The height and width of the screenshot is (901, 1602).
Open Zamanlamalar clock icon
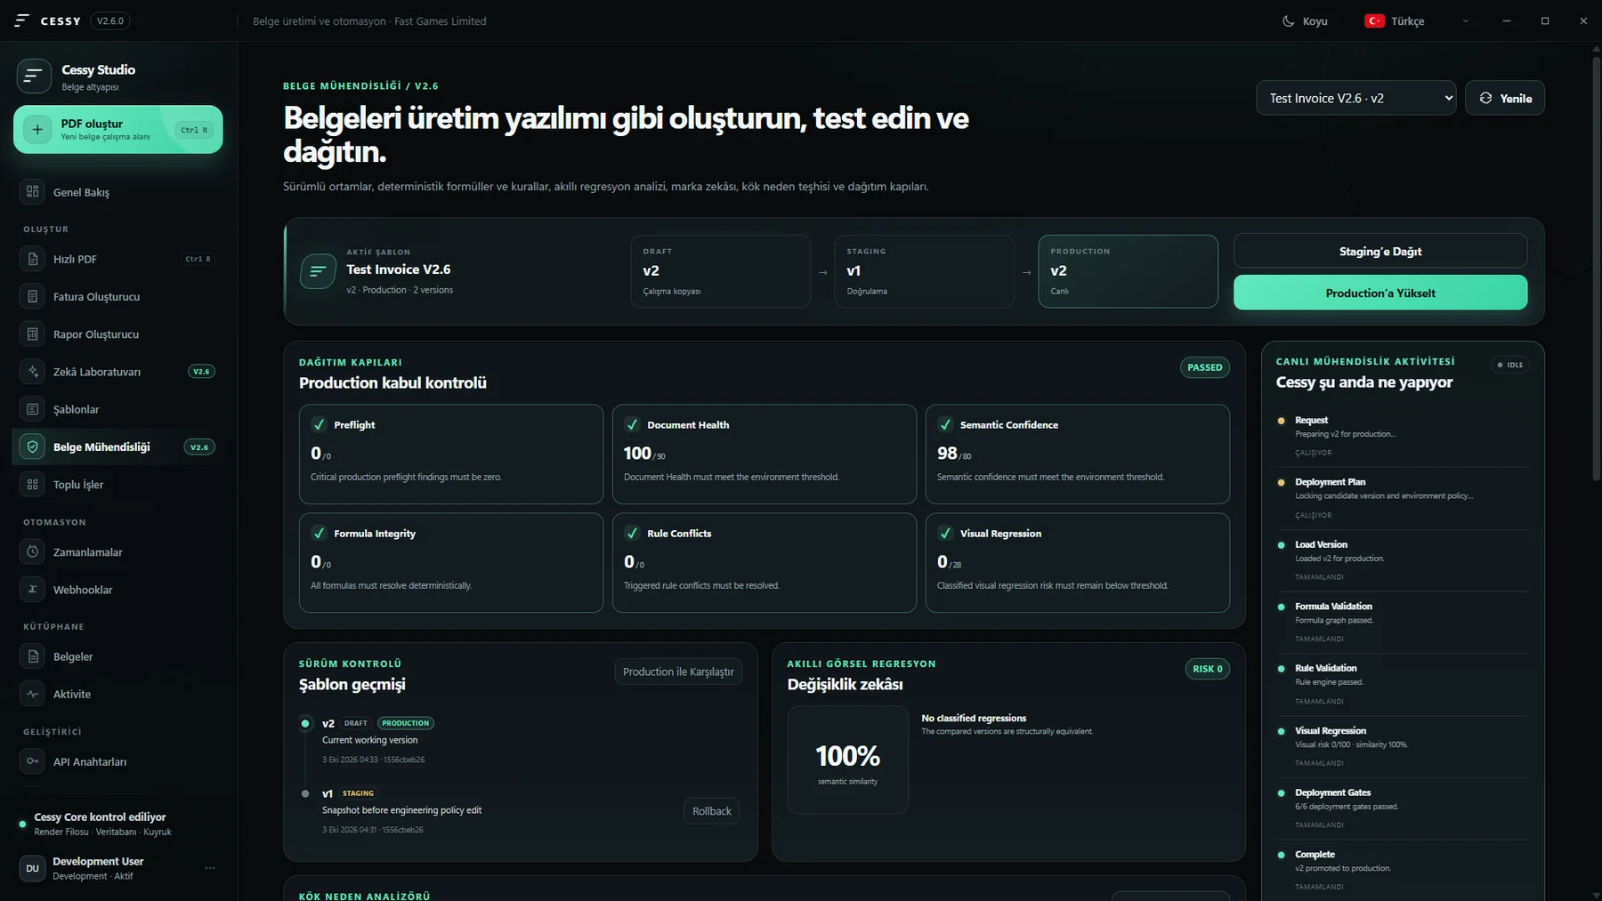pos(33,552)
